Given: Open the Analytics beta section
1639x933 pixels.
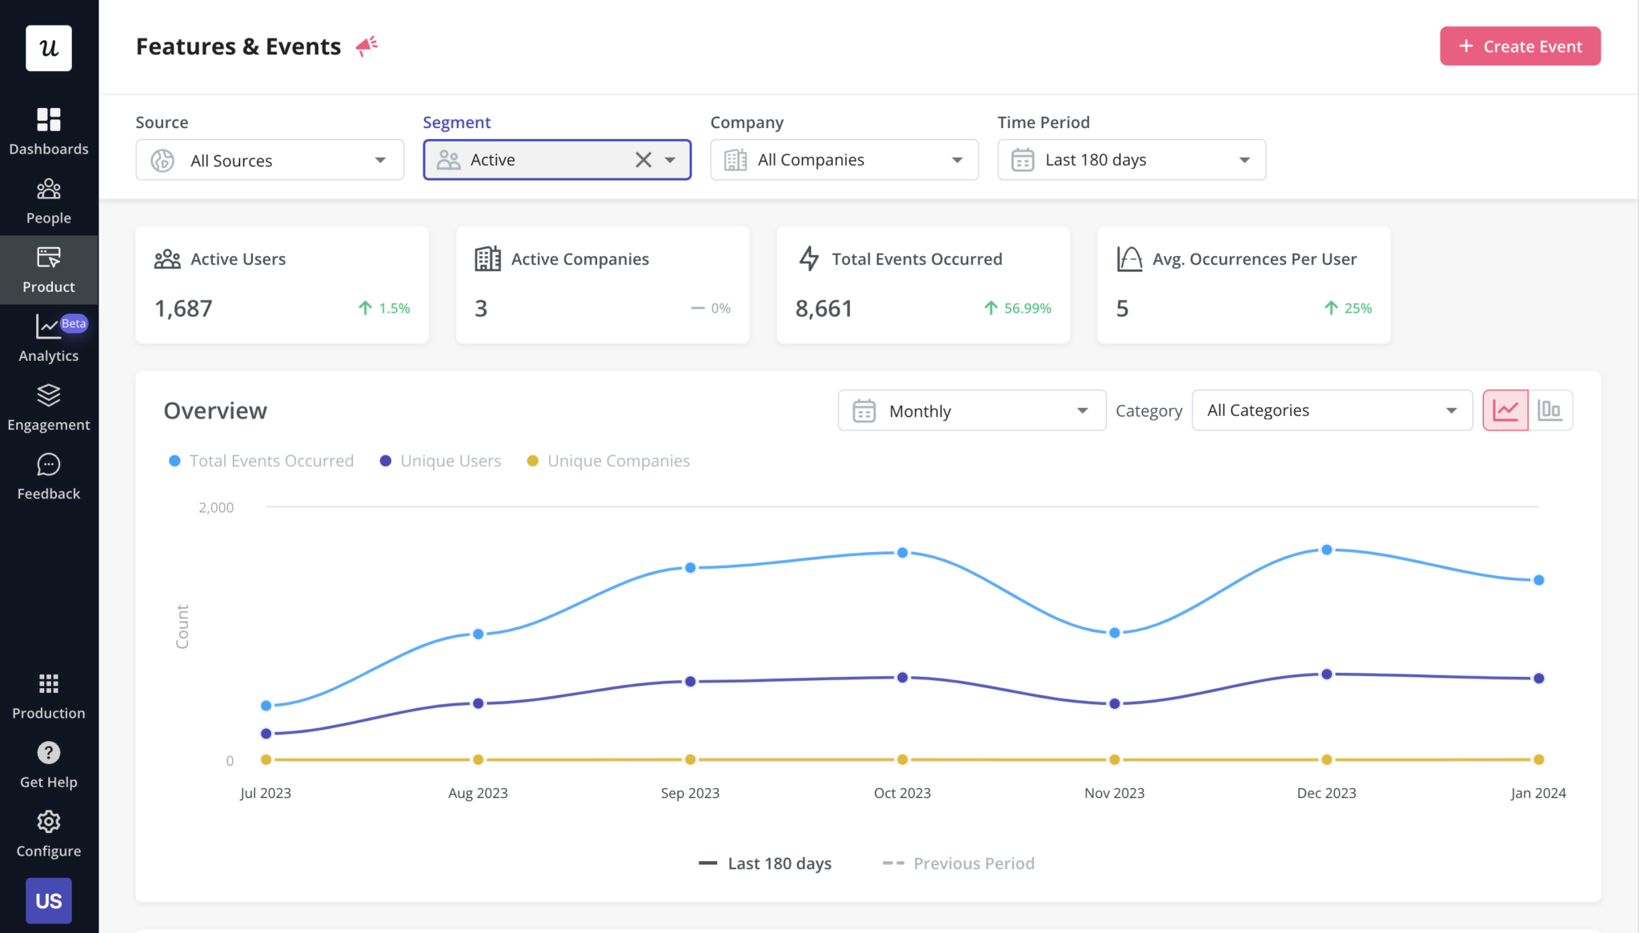Looking at the screenshot, I should 49,338.
